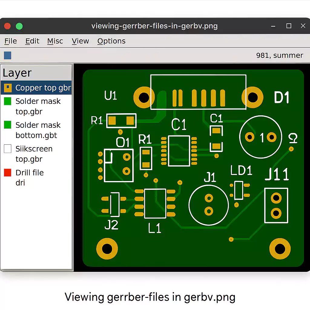Screen dimensions: 310x310
Task: Open the File menu
Action: [10, 41]
